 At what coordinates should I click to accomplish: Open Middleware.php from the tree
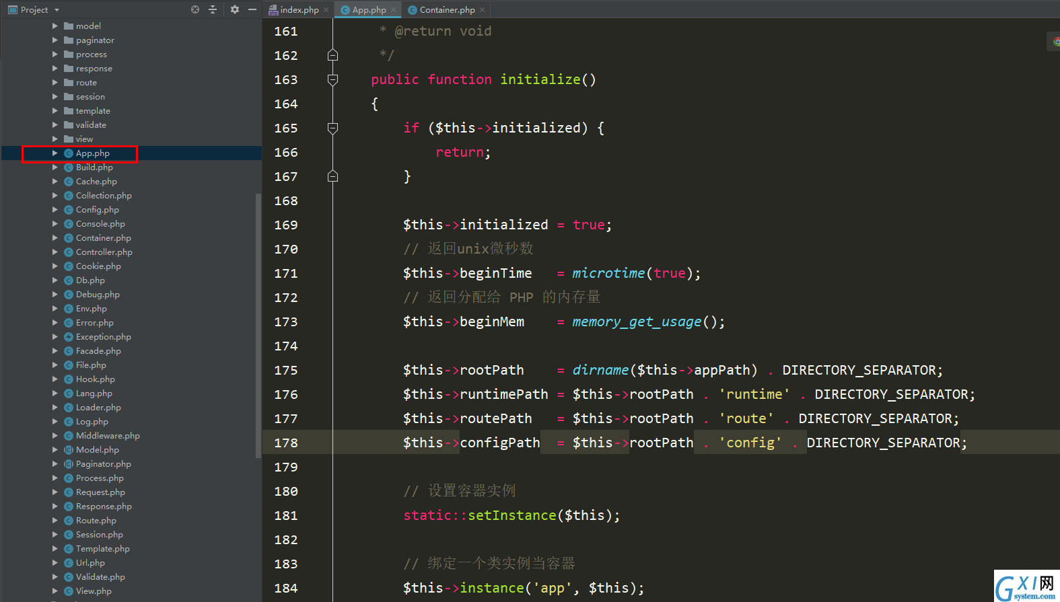coord(108,436)
